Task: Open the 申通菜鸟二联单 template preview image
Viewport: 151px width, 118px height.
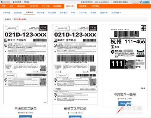Action: 26,64
